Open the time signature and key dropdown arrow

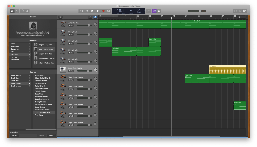(144, 11)
